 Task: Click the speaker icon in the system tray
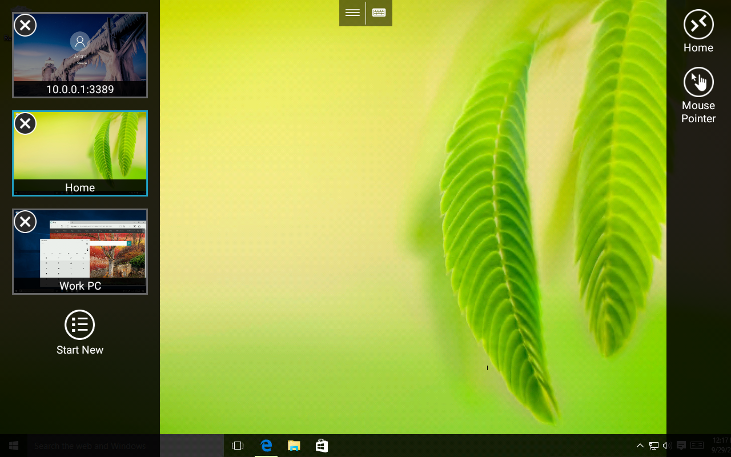667,446
